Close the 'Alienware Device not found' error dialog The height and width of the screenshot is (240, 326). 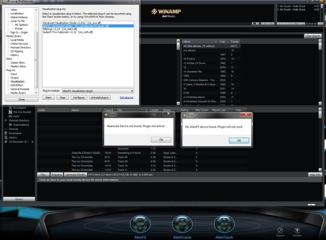coord(169,114)
